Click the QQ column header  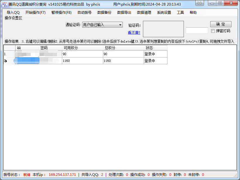click(27, 48)
